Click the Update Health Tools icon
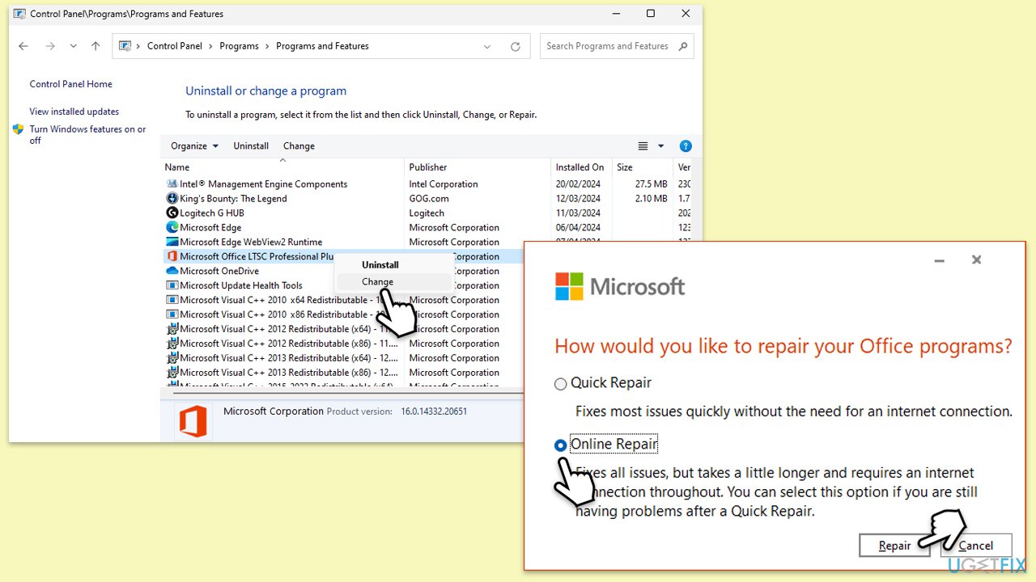This screenshot has height=582, width=1036. tap(172, 286)
